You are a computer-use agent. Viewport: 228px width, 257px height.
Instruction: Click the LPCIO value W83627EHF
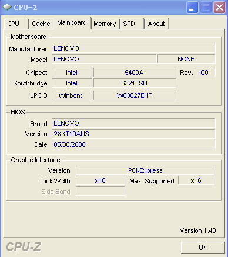pos(135,95)
